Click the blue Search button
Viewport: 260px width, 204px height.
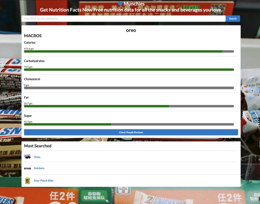pyautogui.click(x=232, y=19)
